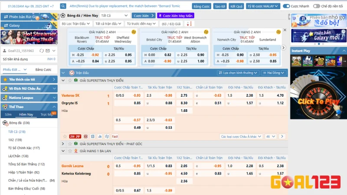This screenshot has width=347, height=195.
Task: Click the coin icon on Blackburn Rovers card
Action: [x=134, y=32]
